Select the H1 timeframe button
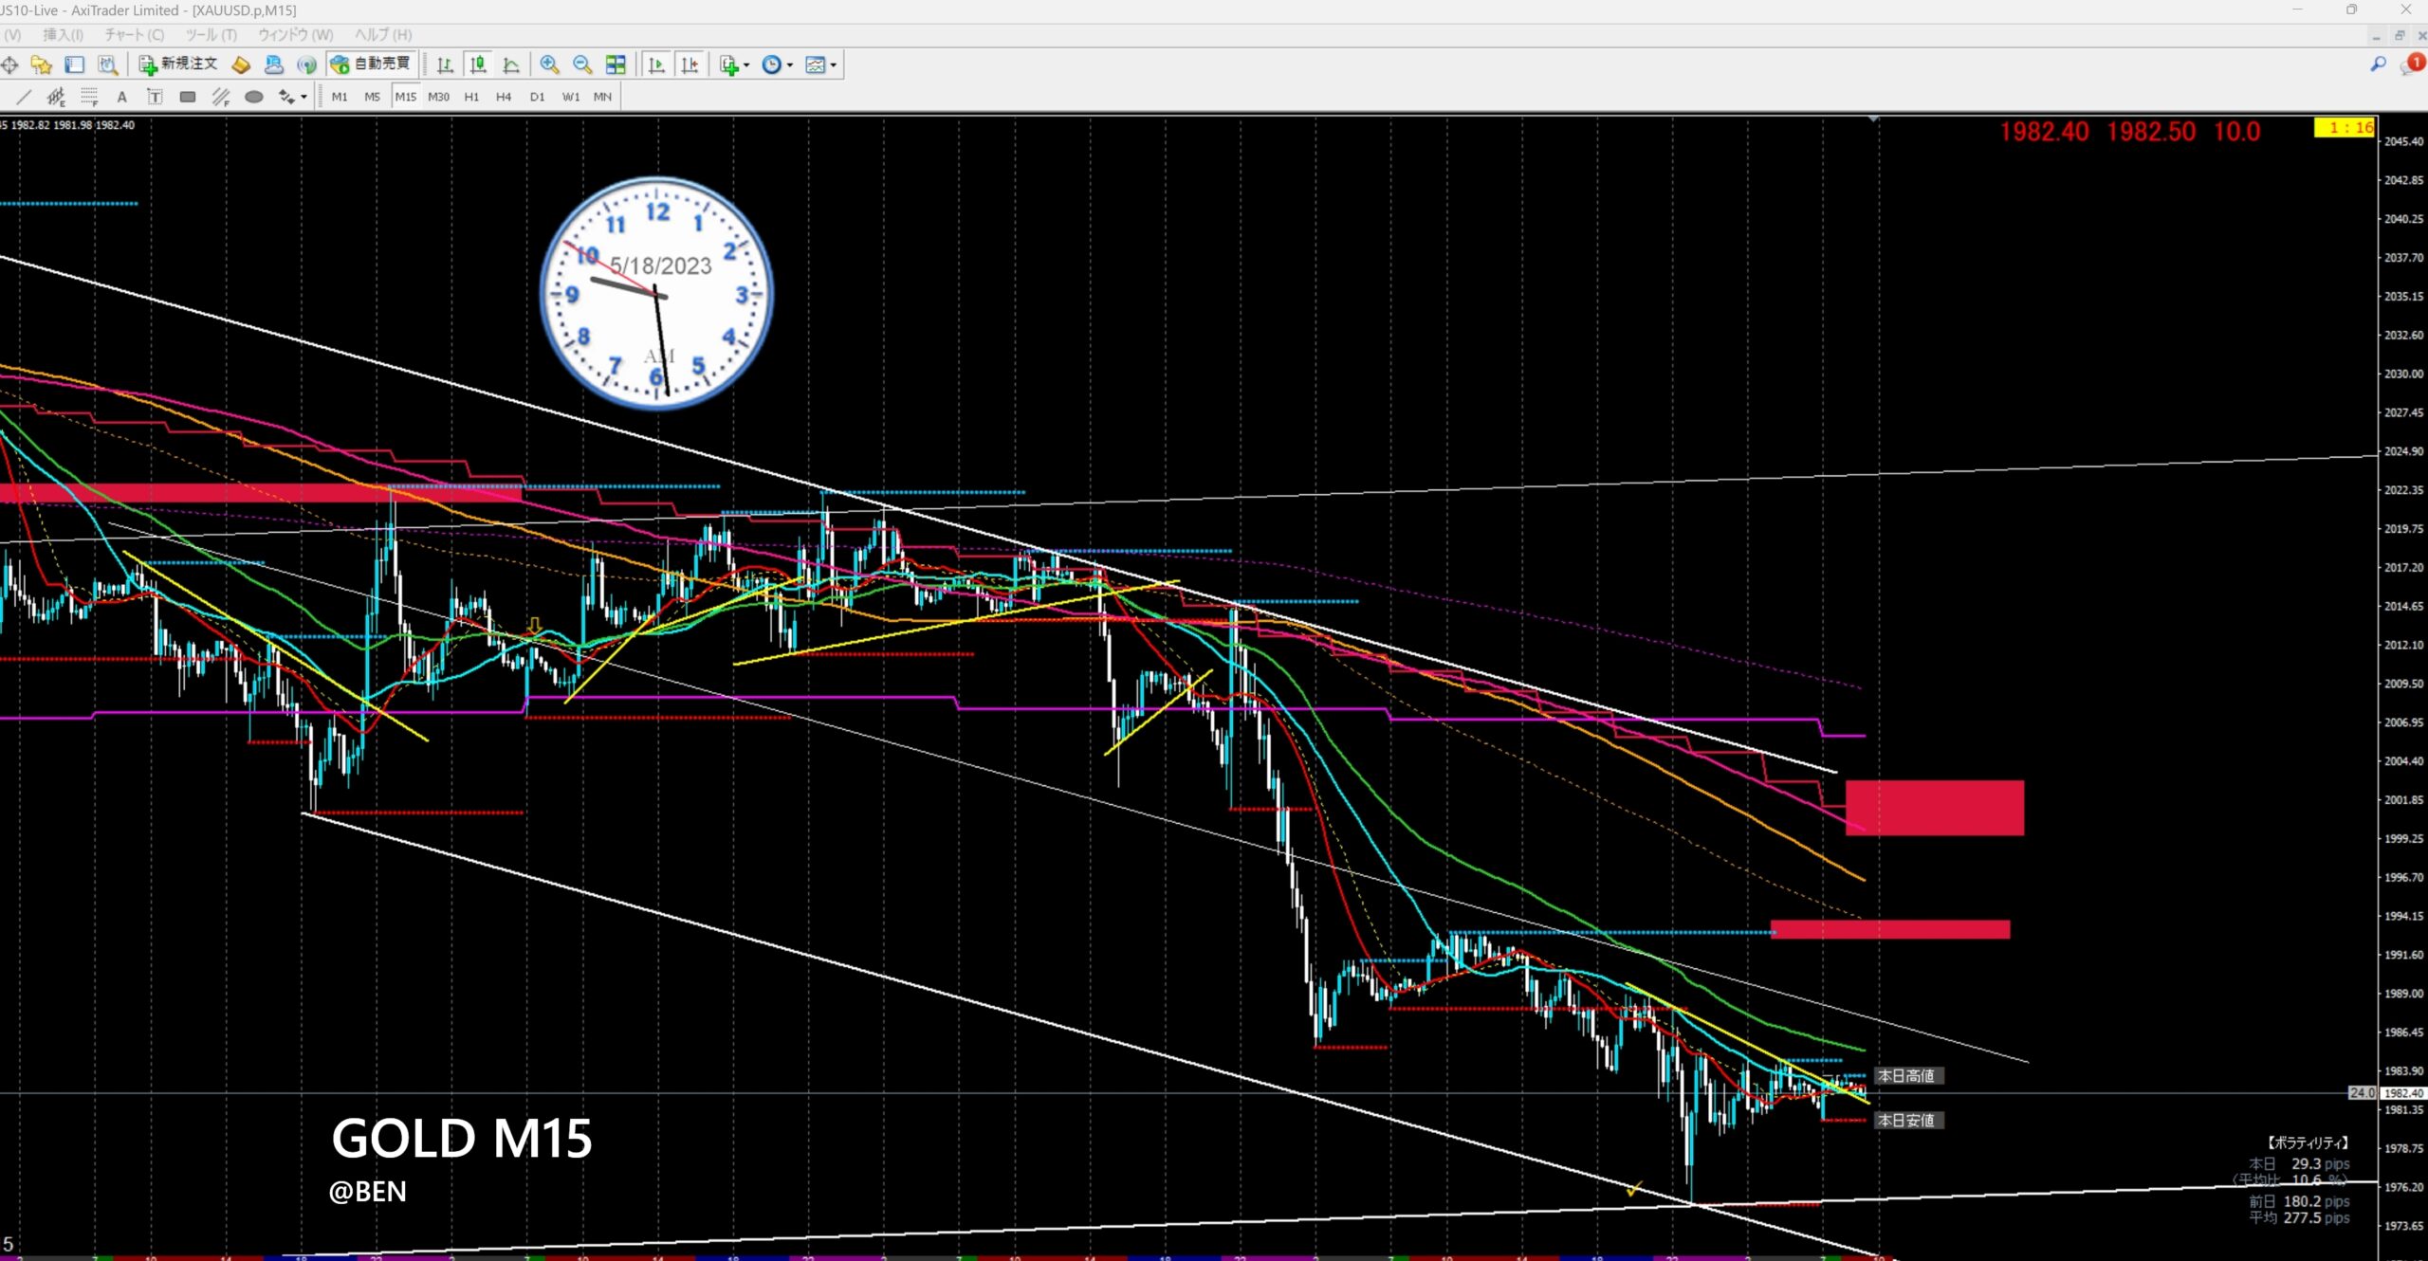 [x=471, y=97]
